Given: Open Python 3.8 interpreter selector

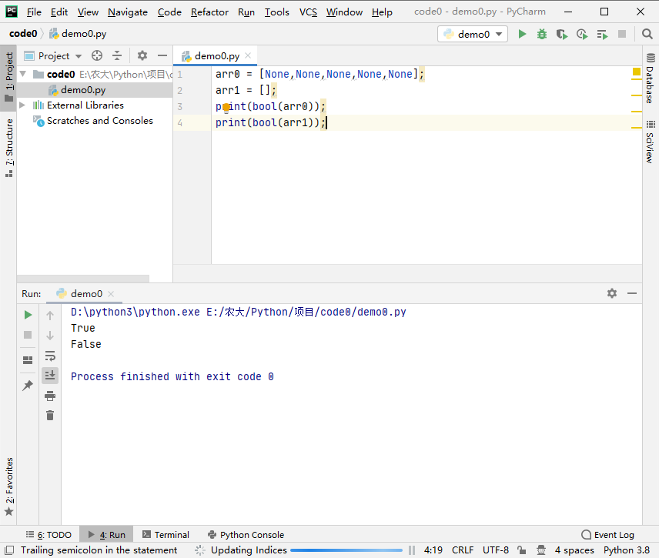Looking at the screenshot, I should [626, 550].
